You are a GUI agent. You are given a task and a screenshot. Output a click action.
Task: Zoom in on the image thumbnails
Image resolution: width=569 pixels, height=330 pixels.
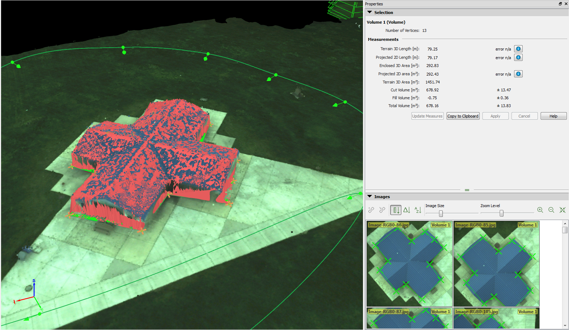tap(540, 210)
